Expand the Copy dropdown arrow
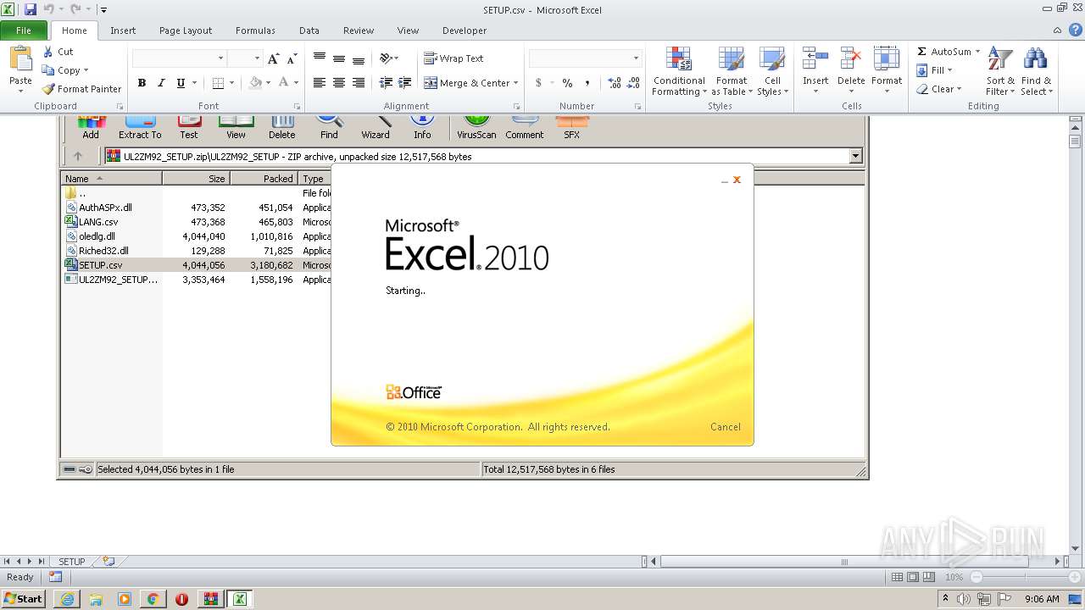 pyautogui.click(x=86, y=70)
